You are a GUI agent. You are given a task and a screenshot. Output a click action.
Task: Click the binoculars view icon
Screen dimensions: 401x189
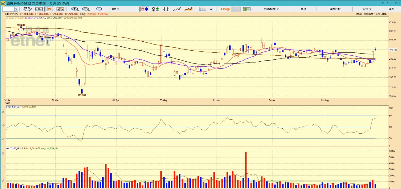(39, 9)
